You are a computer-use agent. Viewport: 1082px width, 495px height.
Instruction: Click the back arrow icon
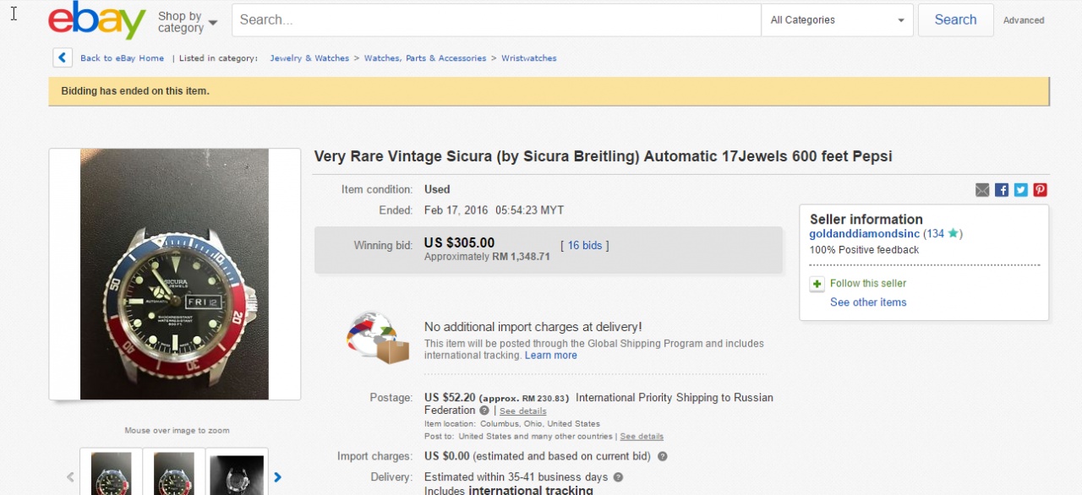[x=63, y=57]
